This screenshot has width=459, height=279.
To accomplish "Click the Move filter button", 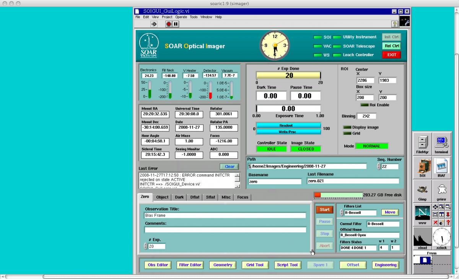I will click(390, 212).
